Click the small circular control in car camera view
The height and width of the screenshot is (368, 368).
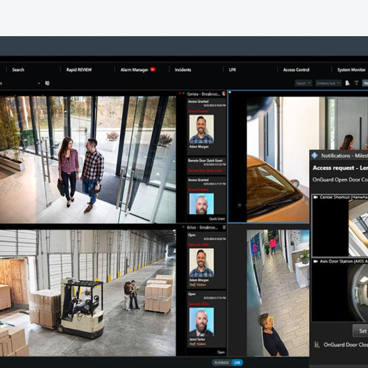click(x=239, y=205)
